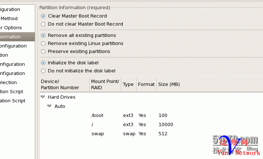263x159 pixels.
Task: Collapse the Hard Drives tree node
Action: (x=43, y=97)
